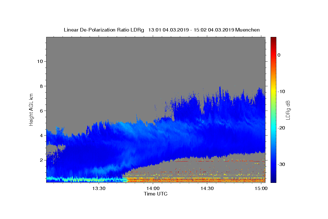Click the dark red top of the colorbar

coord(273,39)
